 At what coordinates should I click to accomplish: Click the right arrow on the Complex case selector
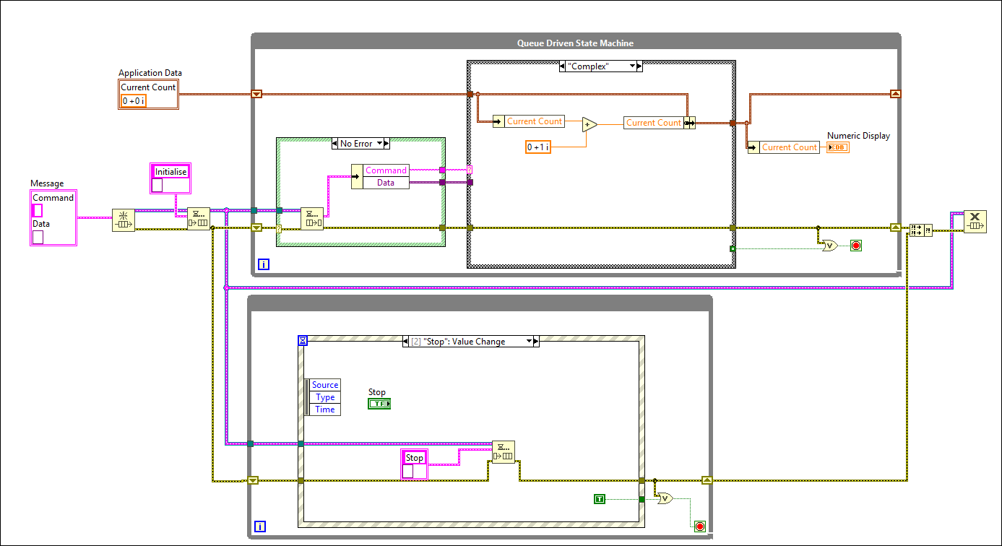[639, 66]
